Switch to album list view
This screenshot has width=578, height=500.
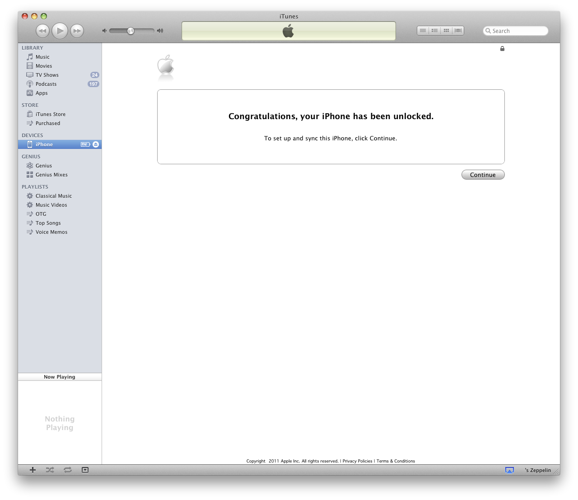click(434, 31)
